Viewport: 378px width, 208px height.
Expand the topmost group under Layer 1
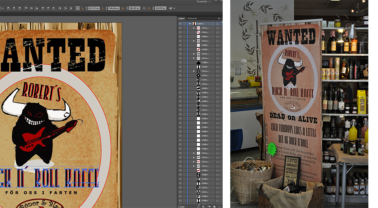pyautogui.click(x=193, y=28)
